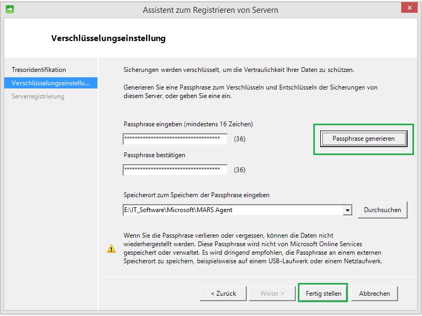422x316 pixels.
Task: Focus the Passphrase eingeben field
Action: pos(175,139)
